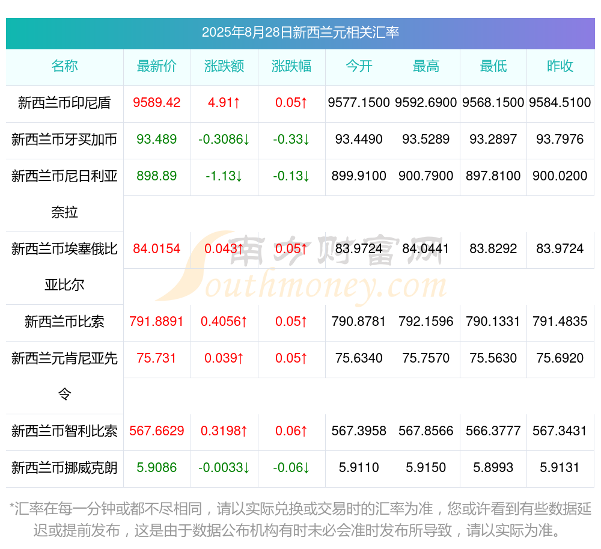The width and height of the screenshot is (601, 549).
Task: Click high value 792.1596
Action: pyautogui.click(x=426, y=321)
